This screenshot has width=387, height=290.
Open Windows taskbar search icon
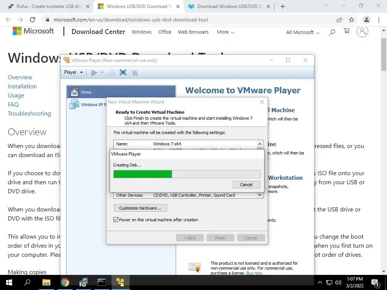27,282
